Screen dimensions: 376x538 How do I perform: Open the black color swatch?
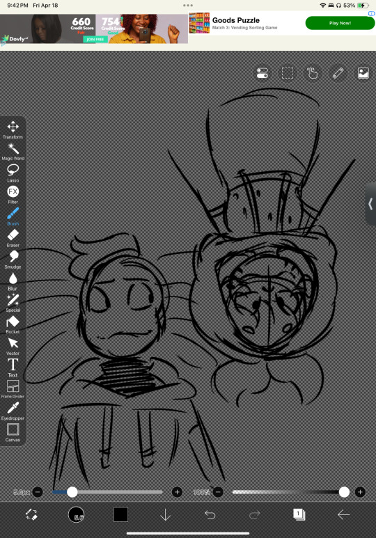pyautogui.click(x=121, y=514)
